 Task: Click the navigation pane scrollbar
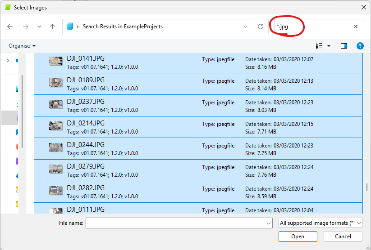point(22,112)
